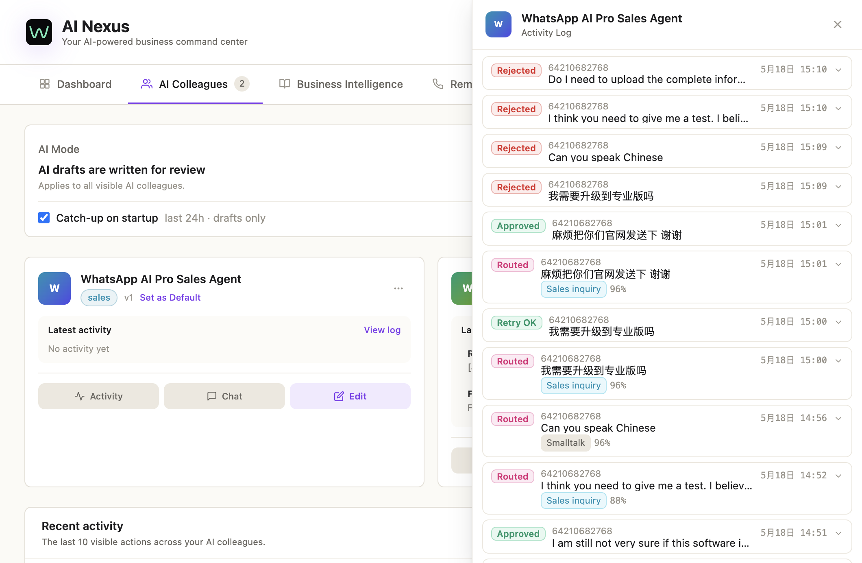Image resolution: width=862 pixels, height=563 pixels.
Task: Click the Edit button on the agent card
Action: point(350,396)
